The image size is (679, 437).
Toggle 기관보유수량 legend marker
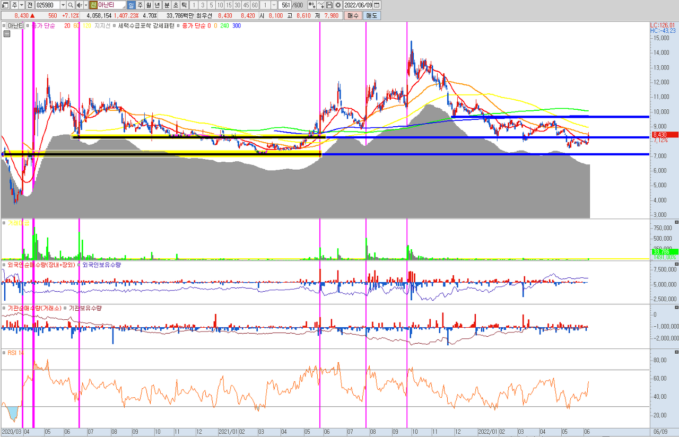65,308
